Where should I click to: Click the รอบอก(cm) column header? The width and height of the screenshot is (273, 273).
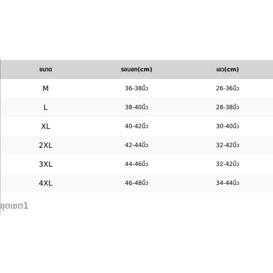(x=136, y=70)
